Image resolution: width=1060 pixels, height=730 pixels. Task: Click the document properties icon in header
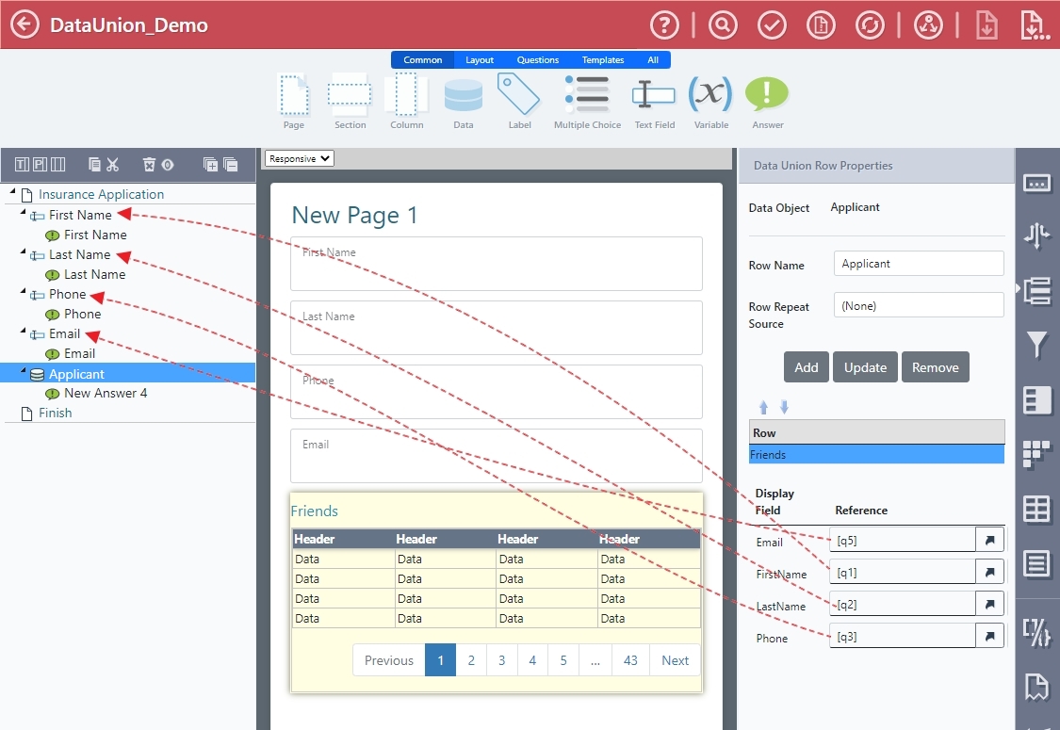tap(821, 25)
